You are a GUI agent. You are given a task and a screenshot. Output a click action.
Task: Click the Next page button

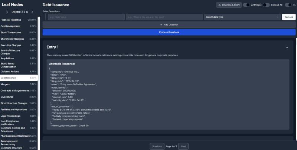point(183,146)
